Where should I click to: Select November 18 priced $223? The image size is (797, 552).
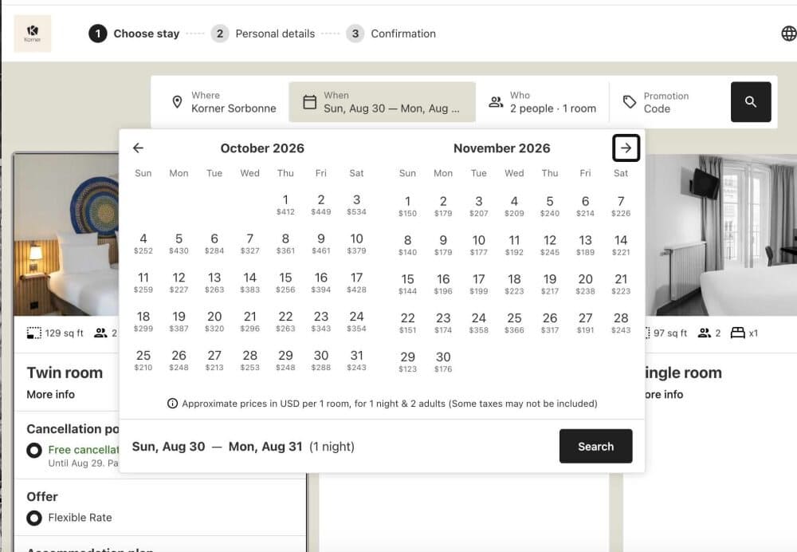tap(514, 284)
